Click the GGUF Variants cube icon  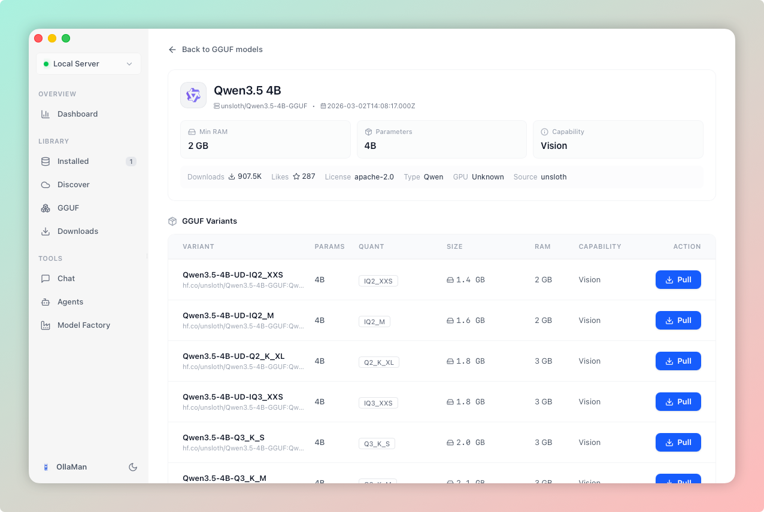(x=172, y=221)
